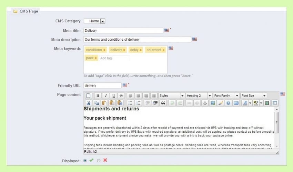Image resolution: width=293 pixels, height=172 pixels.
Task: Click the editor scrollbar down arrow
Action: 277,146
